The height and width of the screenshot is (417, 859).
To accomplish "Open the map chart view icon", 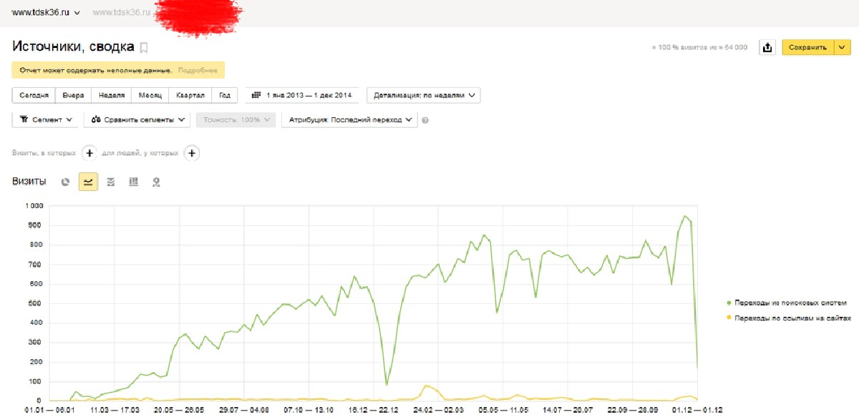I will (156, 182).
